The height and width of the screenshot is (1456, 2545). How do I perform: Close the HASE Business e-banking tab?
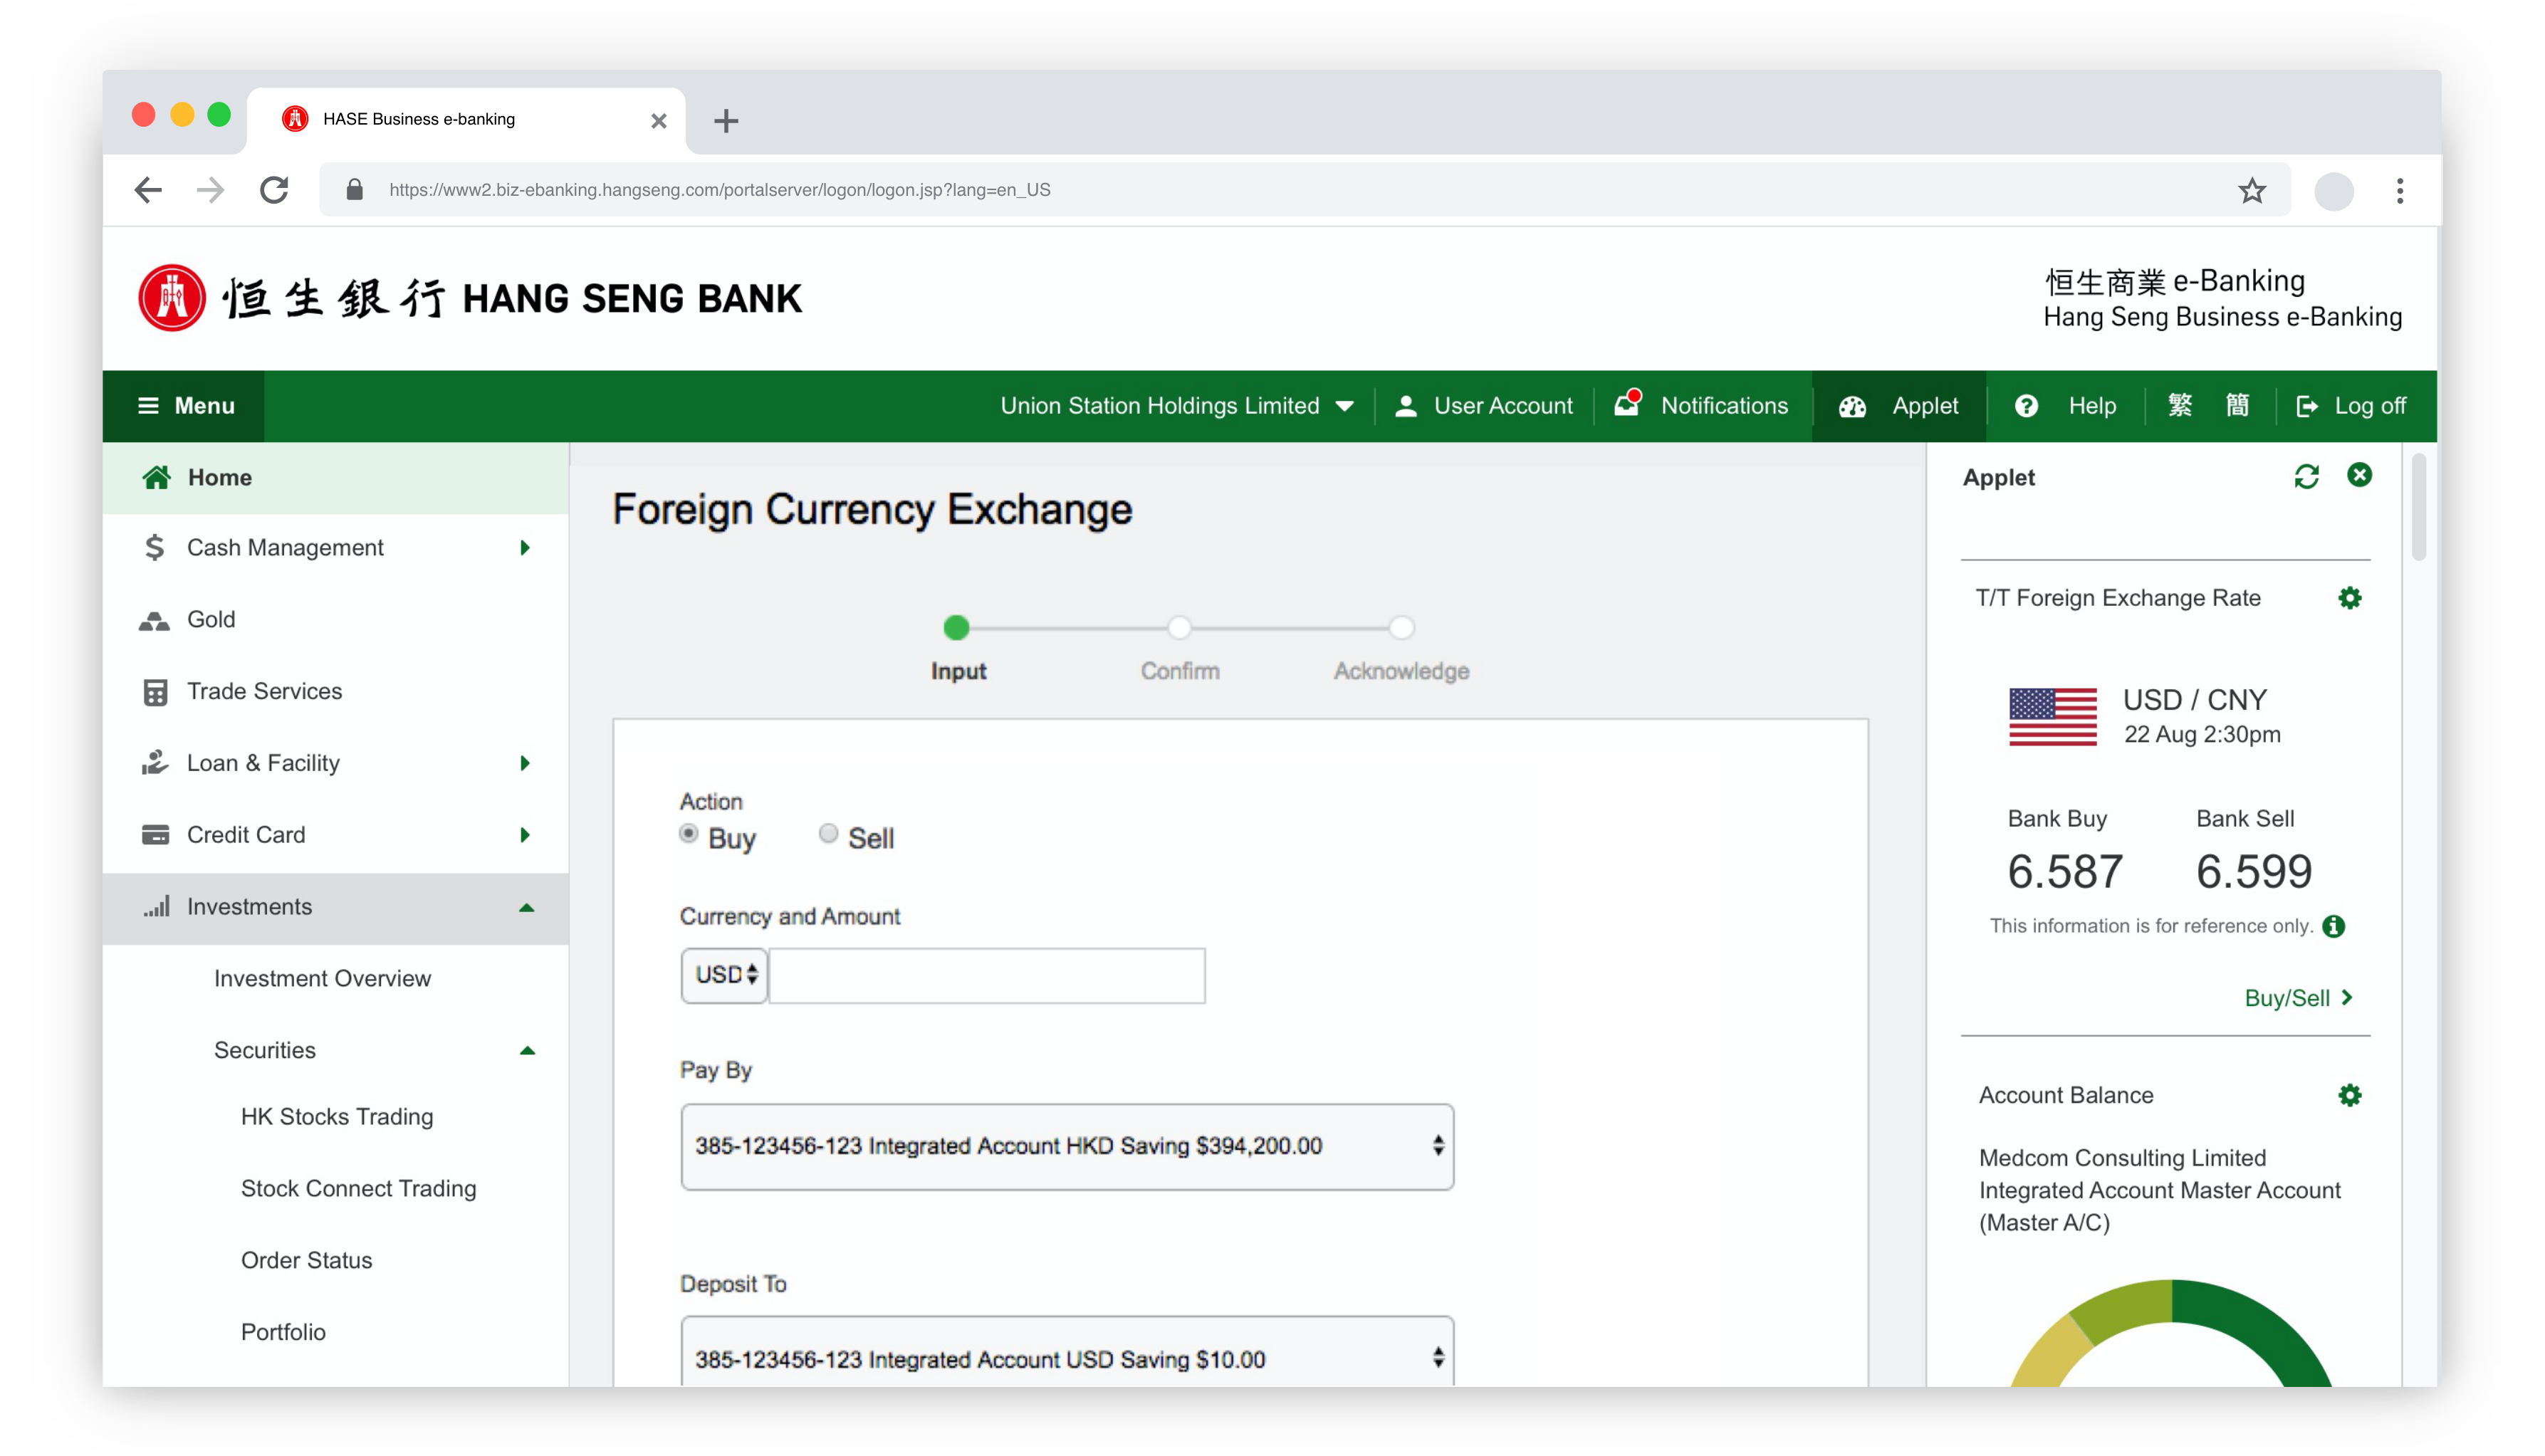click(x=658, y=121)
